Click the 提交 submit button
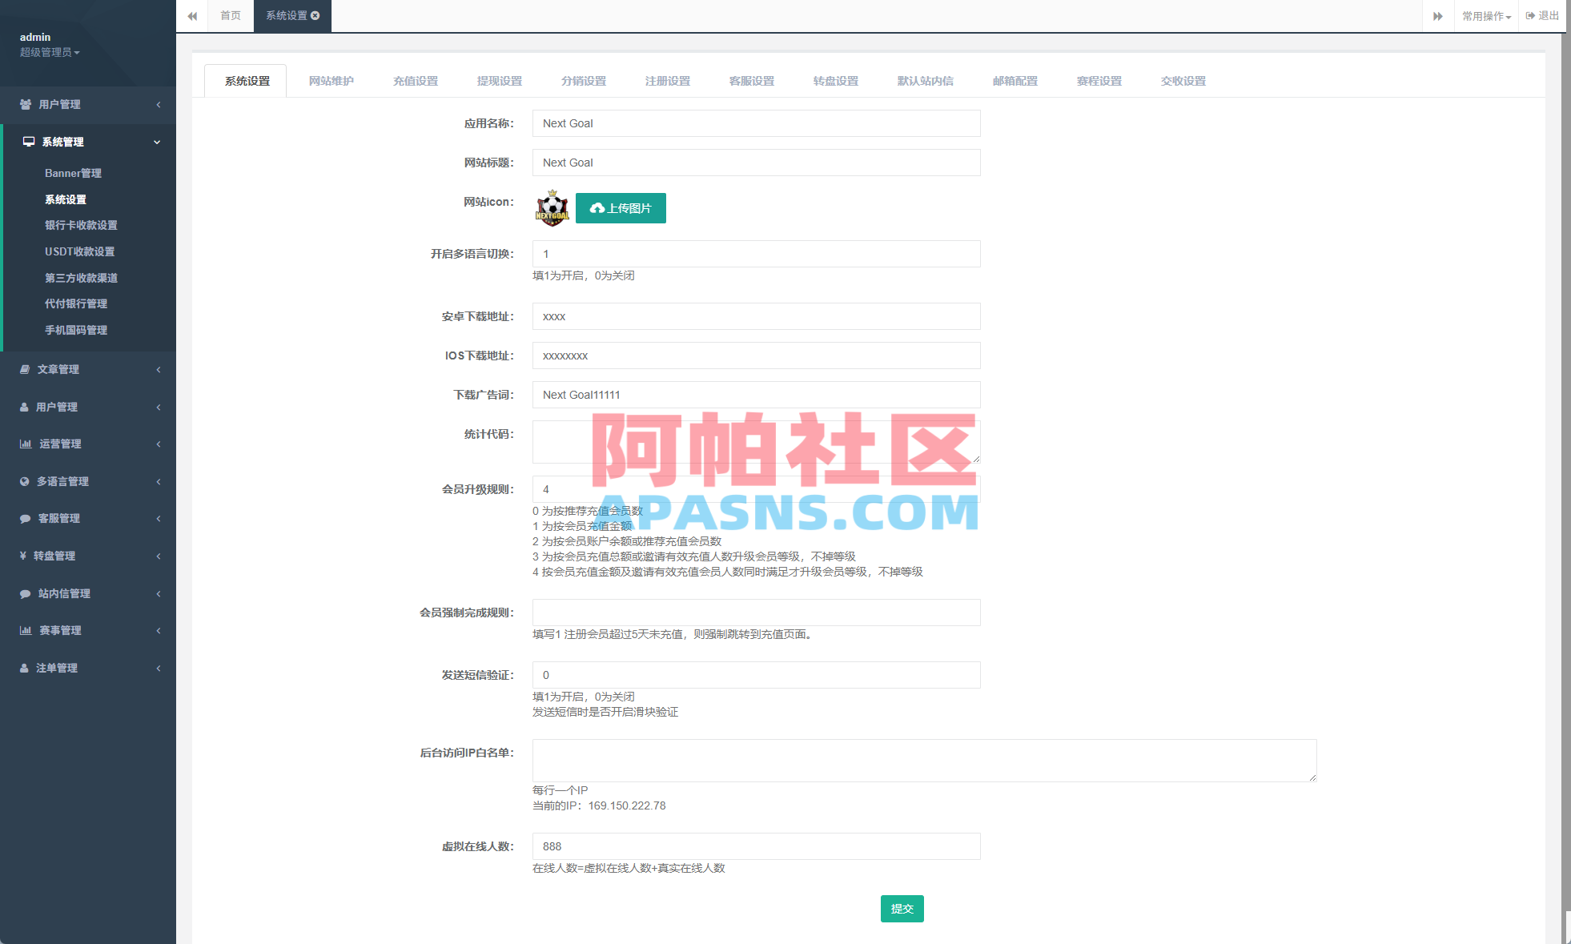Screen dimensions: 1571x944 902,909
